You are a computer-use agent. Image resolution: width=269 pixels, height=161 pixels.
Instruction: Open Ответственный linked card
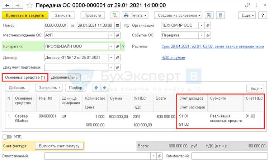160,156
